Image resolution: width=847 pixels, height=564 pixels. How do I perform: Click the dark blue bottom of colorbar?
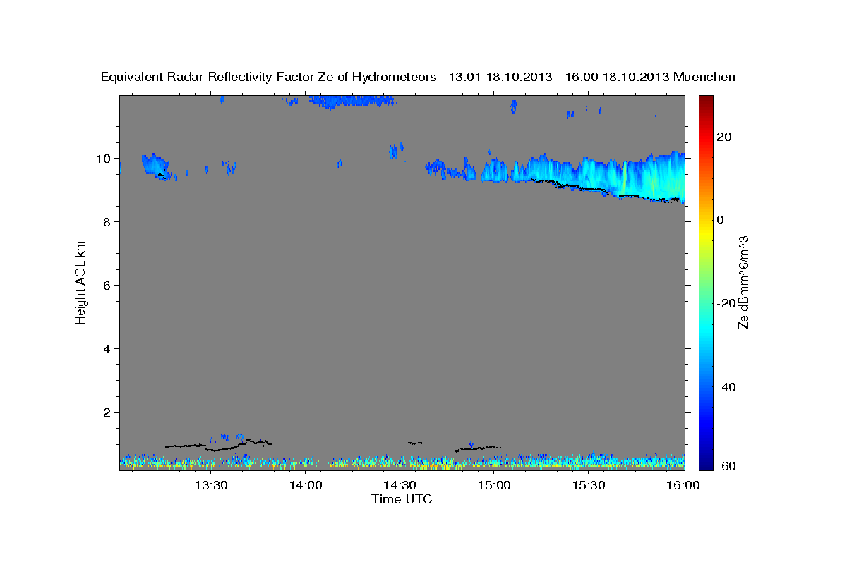click(x=705, y=458)
